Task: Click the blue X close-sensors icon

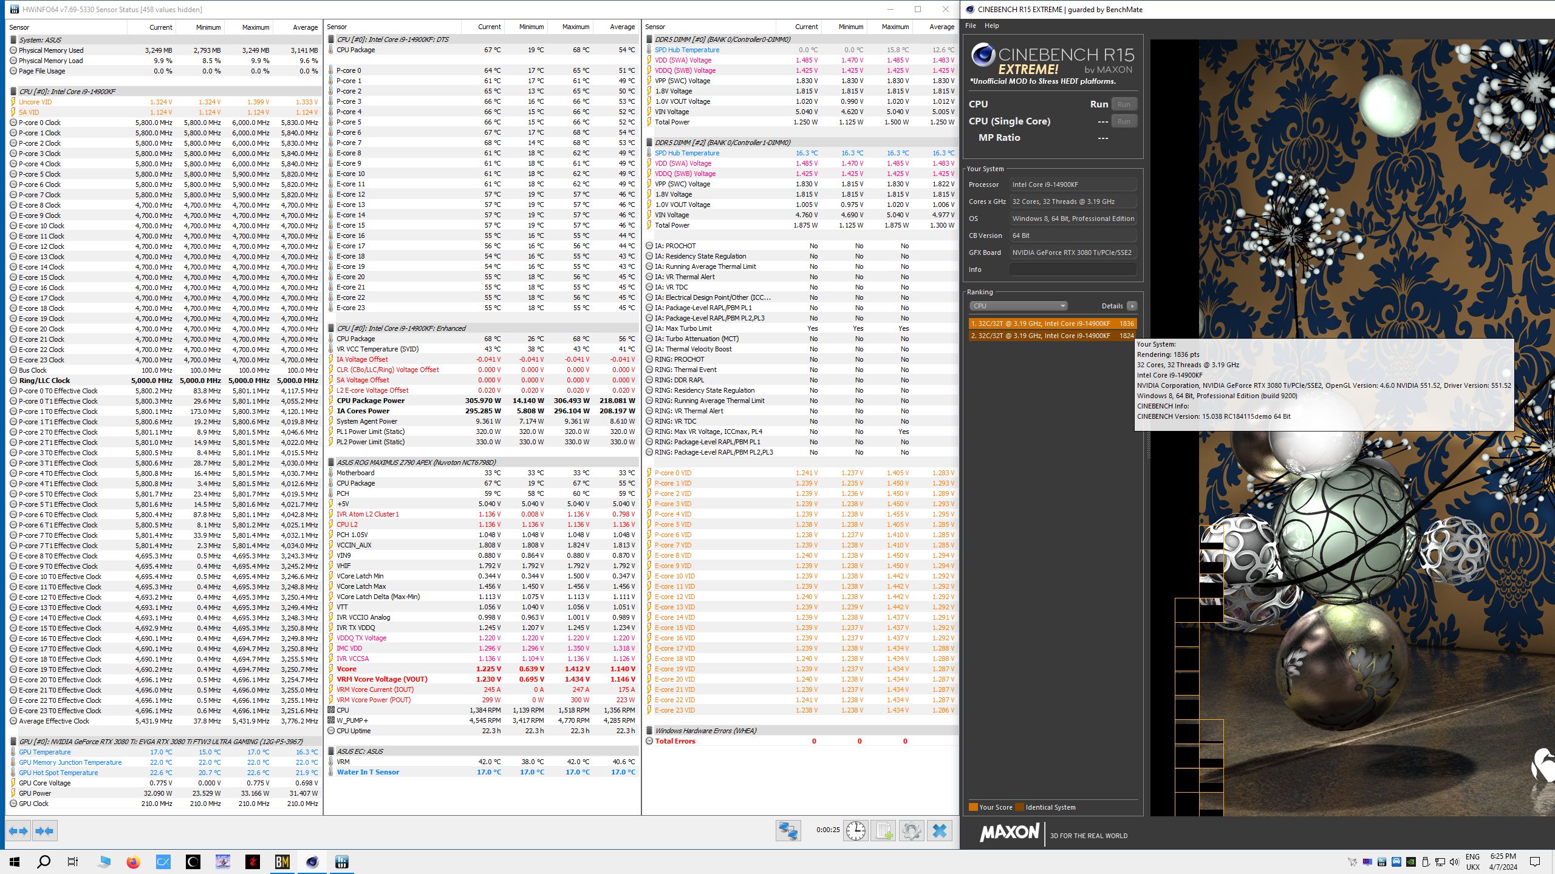Action: [939, 830]
